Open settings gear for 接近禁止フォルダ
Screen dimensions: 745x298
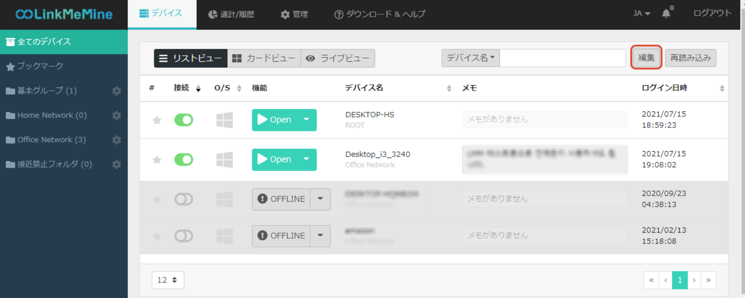pyautogui.click(x=117, y=164)
